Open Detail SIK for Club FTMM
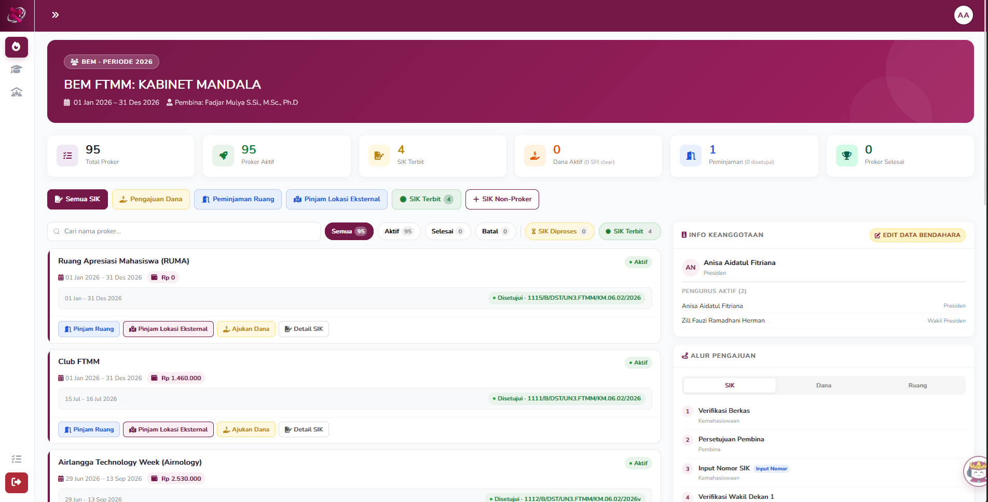988x502 pixels. [x=304, y=429]
